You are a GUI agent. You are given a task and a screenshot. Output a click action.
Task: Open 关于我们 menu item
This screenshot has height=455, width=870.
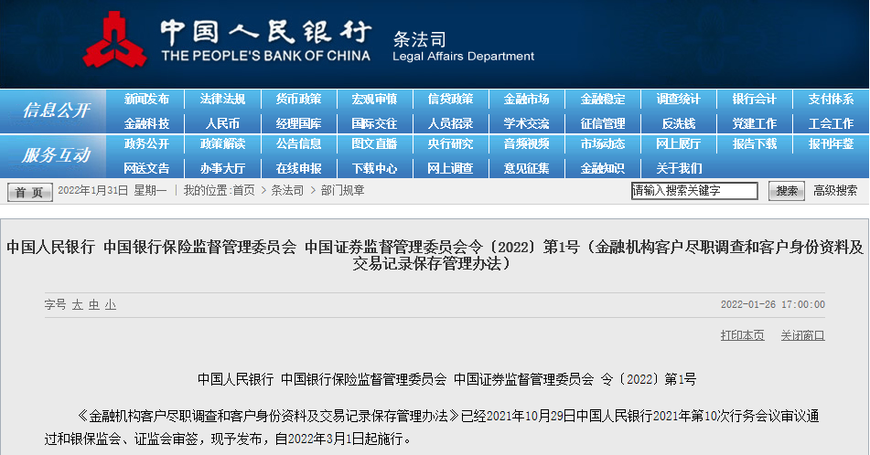click(x=679, y=168)
